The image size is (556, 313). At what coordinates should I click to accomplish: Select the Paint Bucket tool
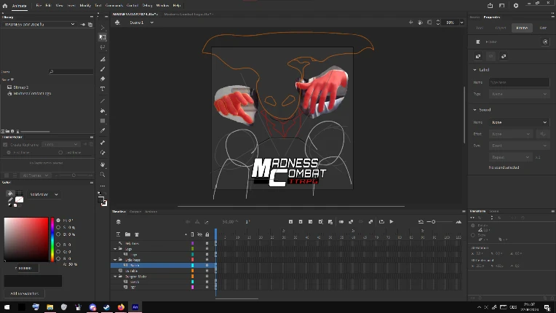103,111
